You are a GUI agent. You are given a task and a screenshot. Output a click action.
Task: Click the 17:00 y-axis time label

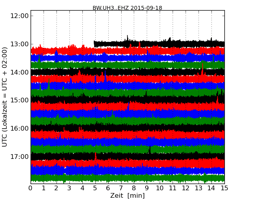(19, 157)
